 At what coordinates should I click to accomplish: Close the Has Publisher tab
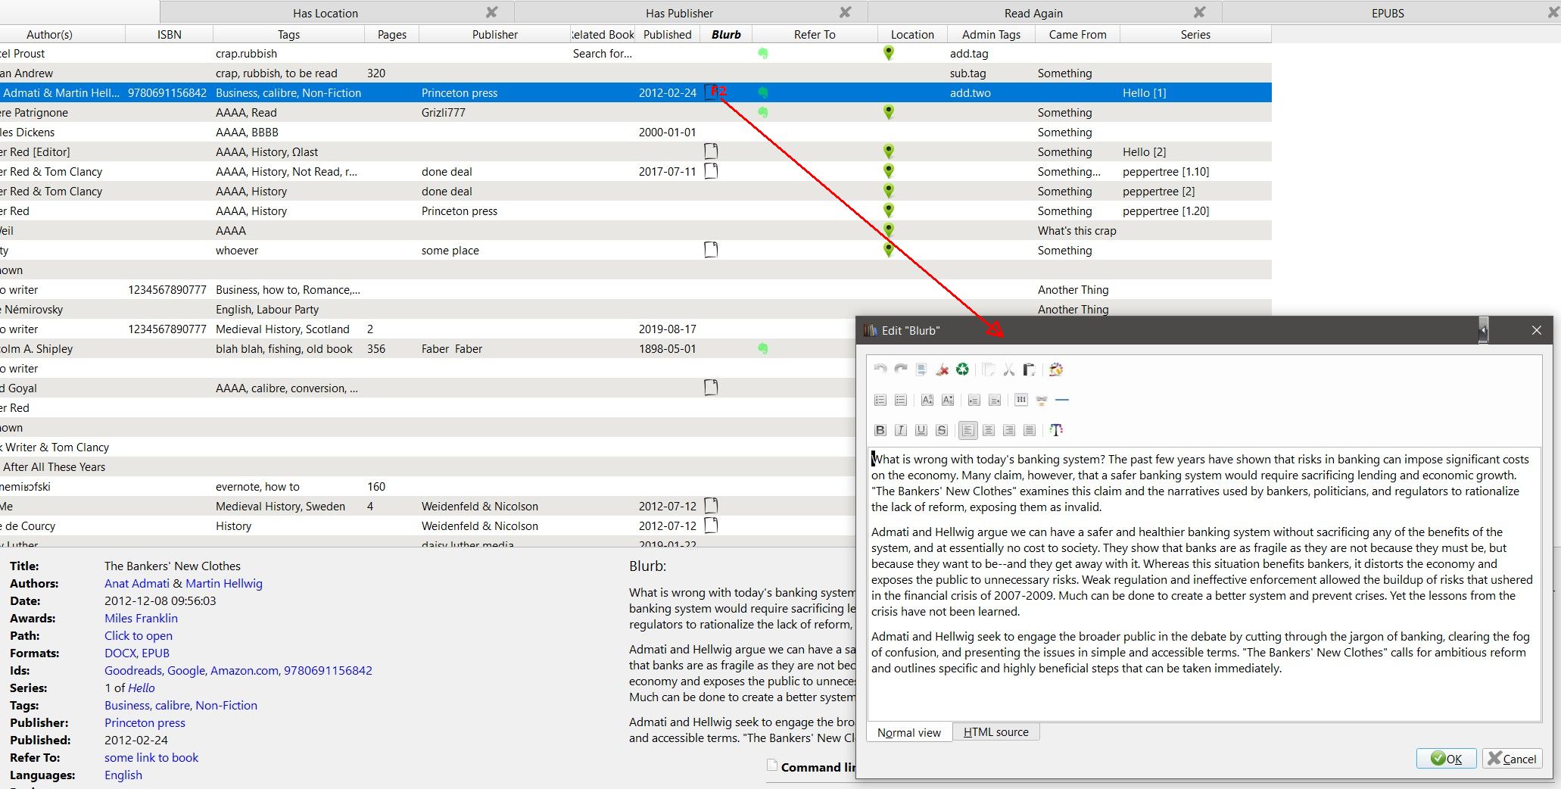point(846,12)
